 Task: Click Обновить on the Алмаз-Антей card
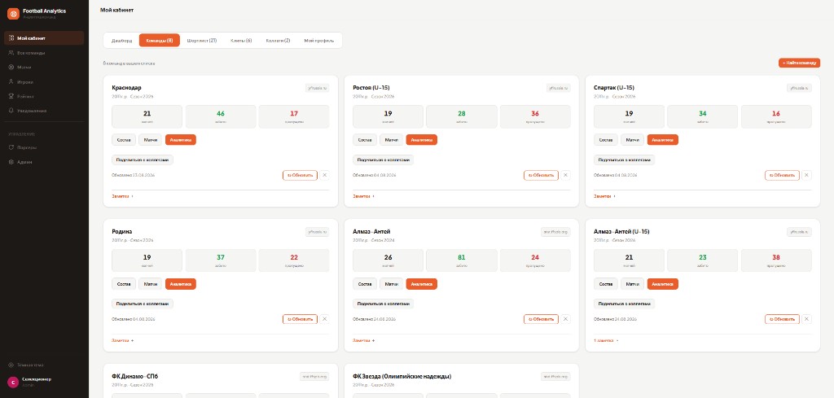541,319
